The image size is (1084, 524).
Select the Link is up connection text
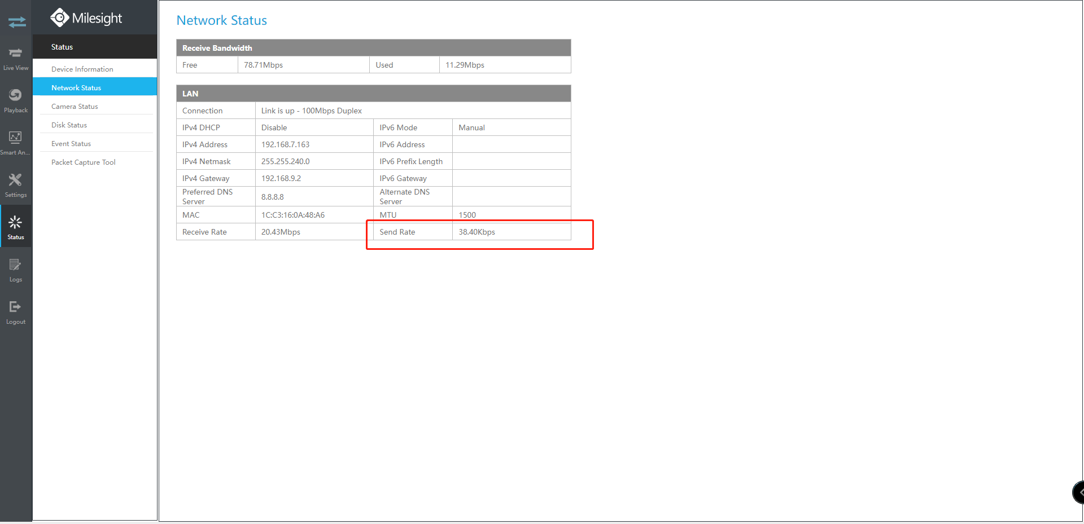[x=311, y=111]
